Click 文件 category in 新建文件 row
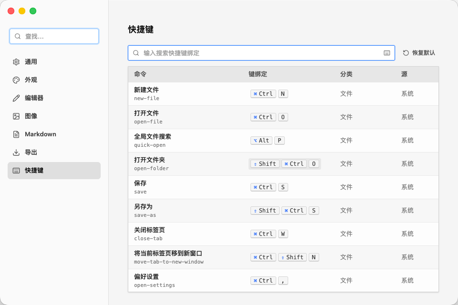The height and width of the screenshot is (305, 458). coord(346,94)
